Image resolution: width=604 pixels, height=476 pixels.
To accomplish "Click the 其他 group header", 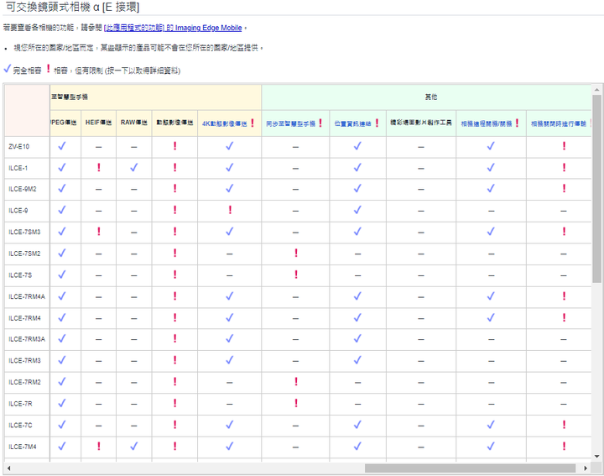I will [x=426, y=97].
